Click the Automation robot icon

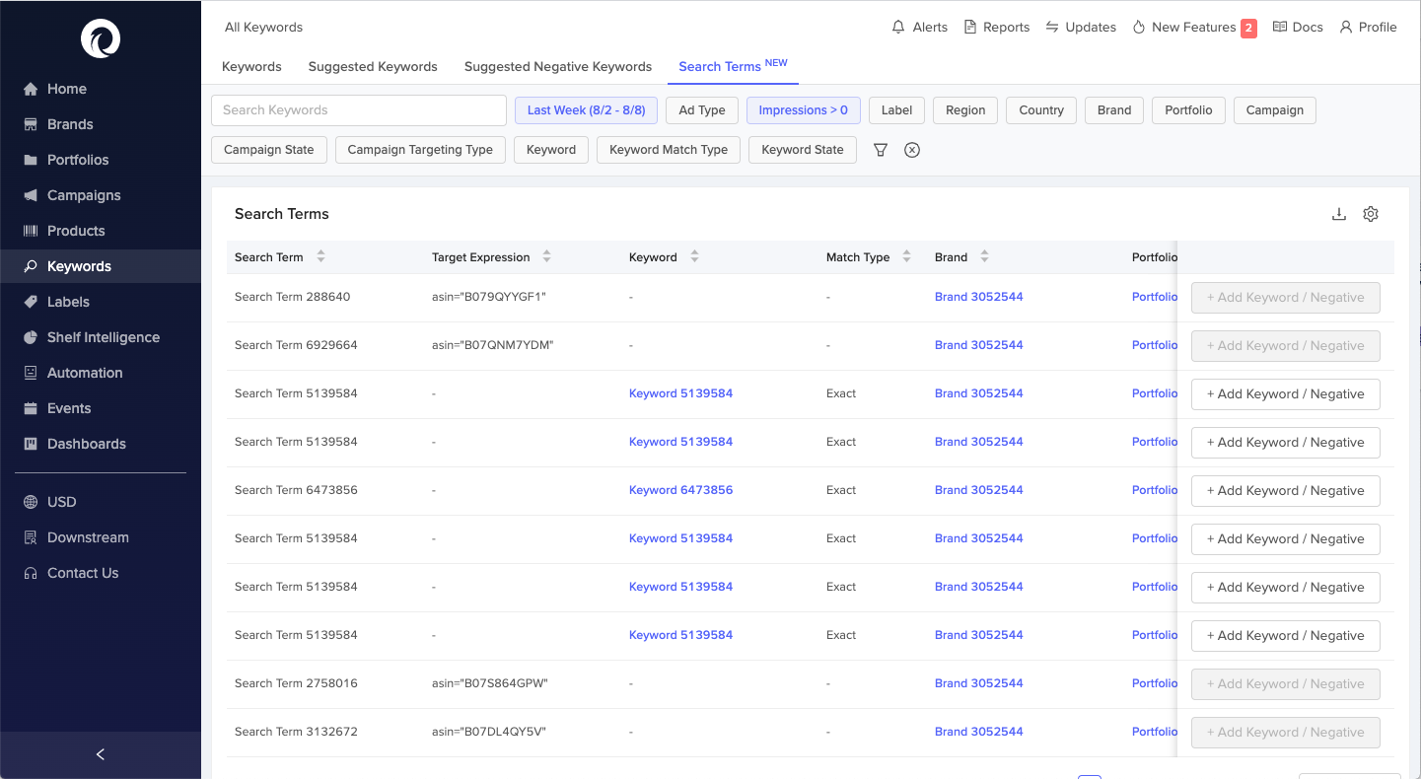(31, 373)
